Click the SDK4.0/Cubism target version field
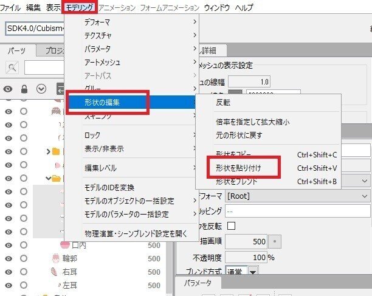Viewport: 372px width, 296px height. pyautogui.click(x=35, y=29)
